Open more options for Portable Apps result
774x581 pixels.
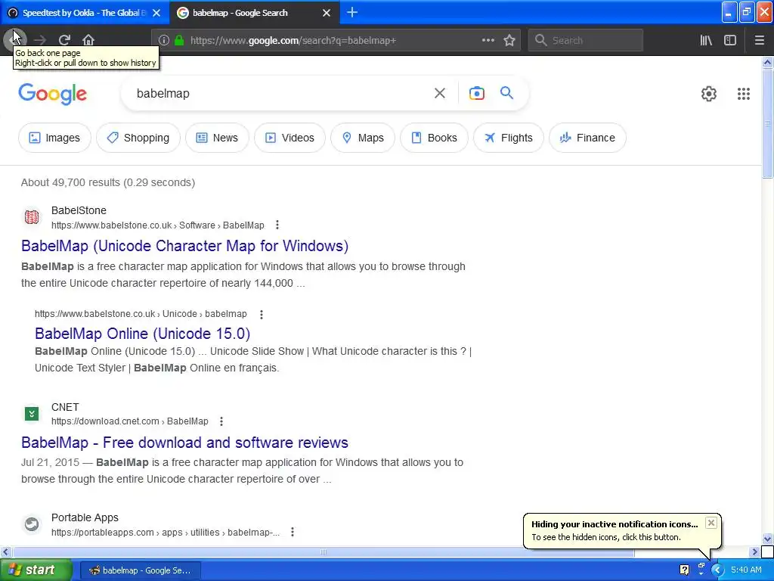tap(293, 532)
